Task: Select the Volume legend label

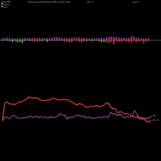Action: (6, 5)
